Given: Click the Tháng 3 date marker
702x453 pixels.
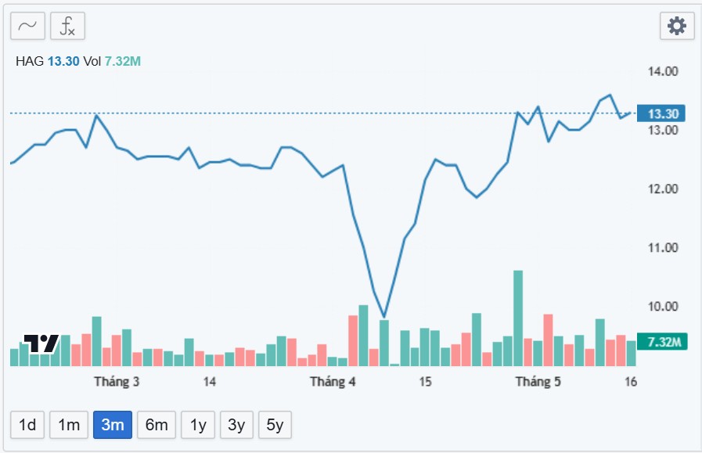Looking at the screenshot, I should coord(117,382).
